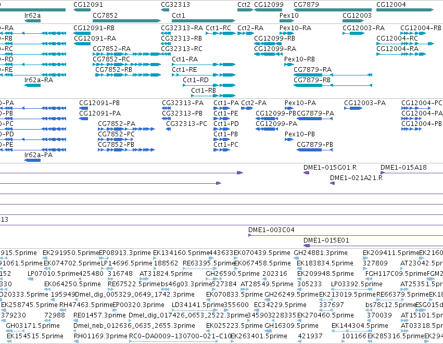This screenshot has height=344, width=443.
Task: Select EST EK291950.5prime
Action: pyautogui.click(x=71, y=253)
